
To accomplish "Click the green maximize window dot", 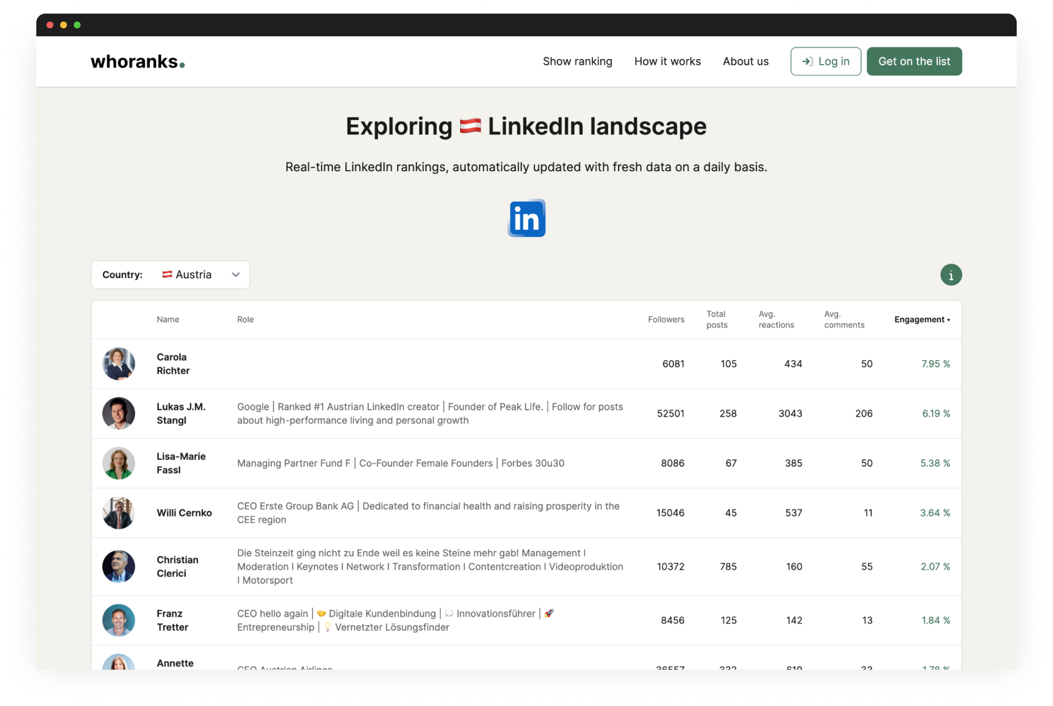I will coord(77,25).
